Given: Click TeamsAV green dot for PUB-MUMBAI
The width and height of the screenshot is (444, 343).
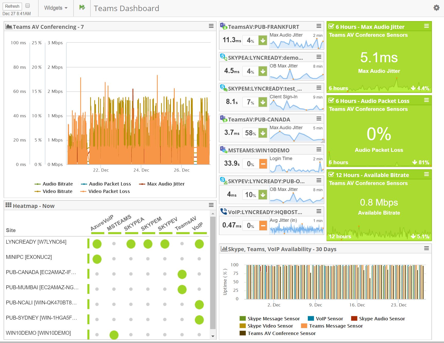Looking at the screenshot, I should pyautogui.click(x=182, y=289).
